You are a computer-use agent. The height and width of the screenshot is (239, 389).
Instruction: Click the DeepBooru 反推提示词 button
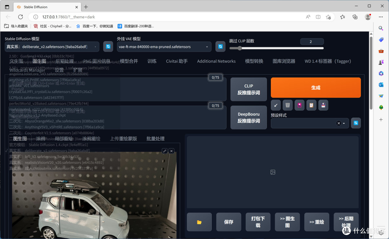(x=249, y=118)
